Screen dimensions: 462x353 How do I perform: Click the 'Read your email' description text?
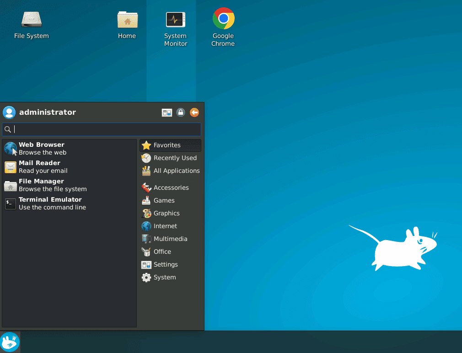43,171
